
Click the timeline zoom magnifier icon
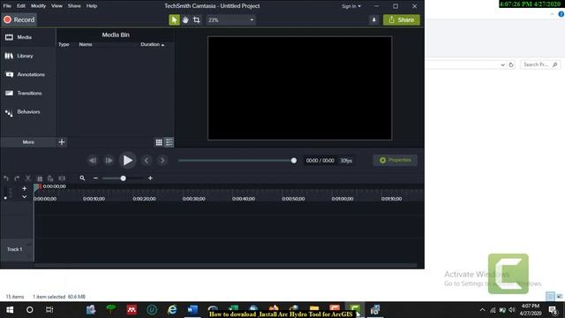82,178
